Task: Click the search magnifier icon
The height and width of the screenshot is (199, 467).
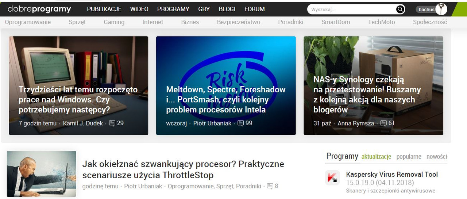Action: click(400, 9)
